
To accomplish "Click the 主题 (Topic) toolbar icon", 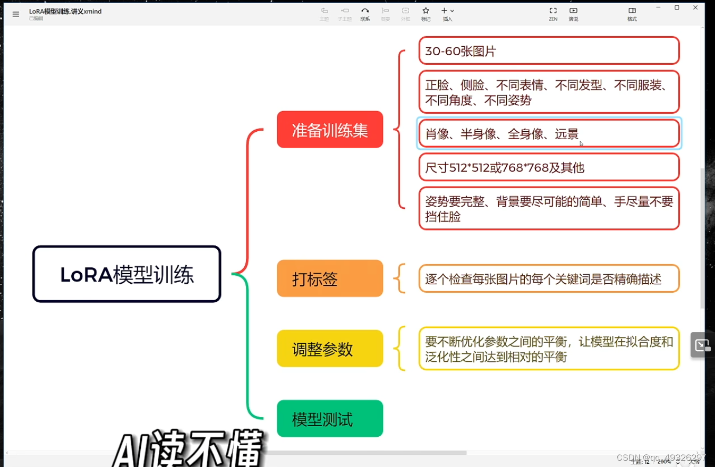I will 324,14.
